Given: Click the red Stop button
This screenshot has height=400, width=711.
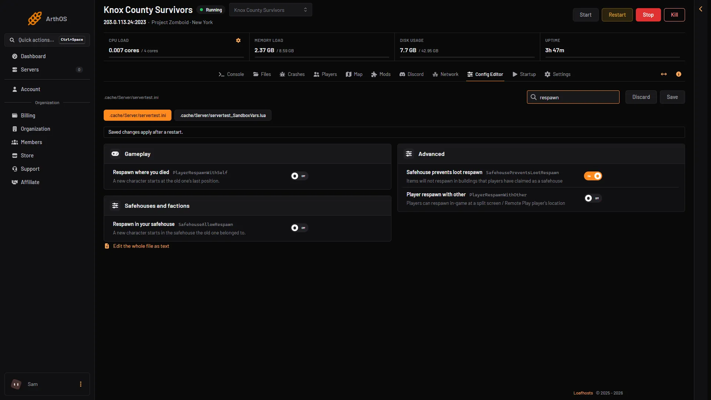Looking at the screenshot, I should click(648, 15).
